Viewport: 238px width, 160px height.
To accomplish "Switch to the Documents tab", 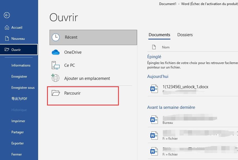I will [x=160, y=35].
